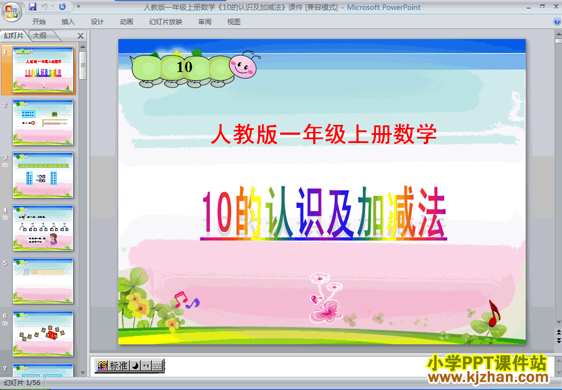The image size is (562, 390).
Task: Click the Undo arrow icon
Action: pos(45,7)
